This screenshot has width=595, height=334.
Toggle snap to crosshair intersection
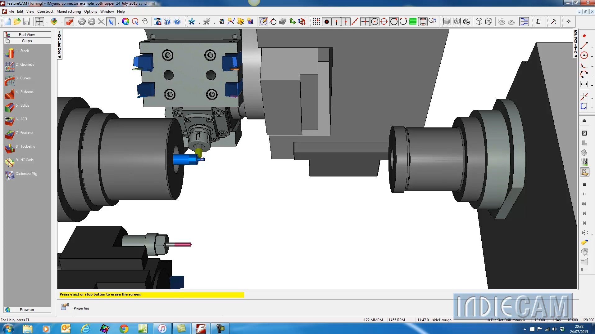tap(365, 21)
